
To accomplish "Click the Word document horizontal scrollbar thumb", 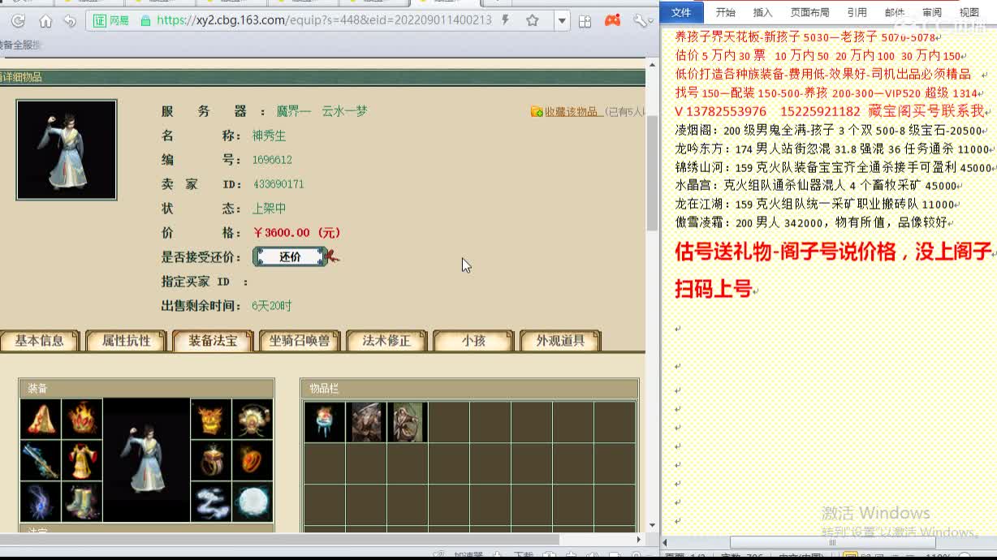I will [x=831, y=542].
